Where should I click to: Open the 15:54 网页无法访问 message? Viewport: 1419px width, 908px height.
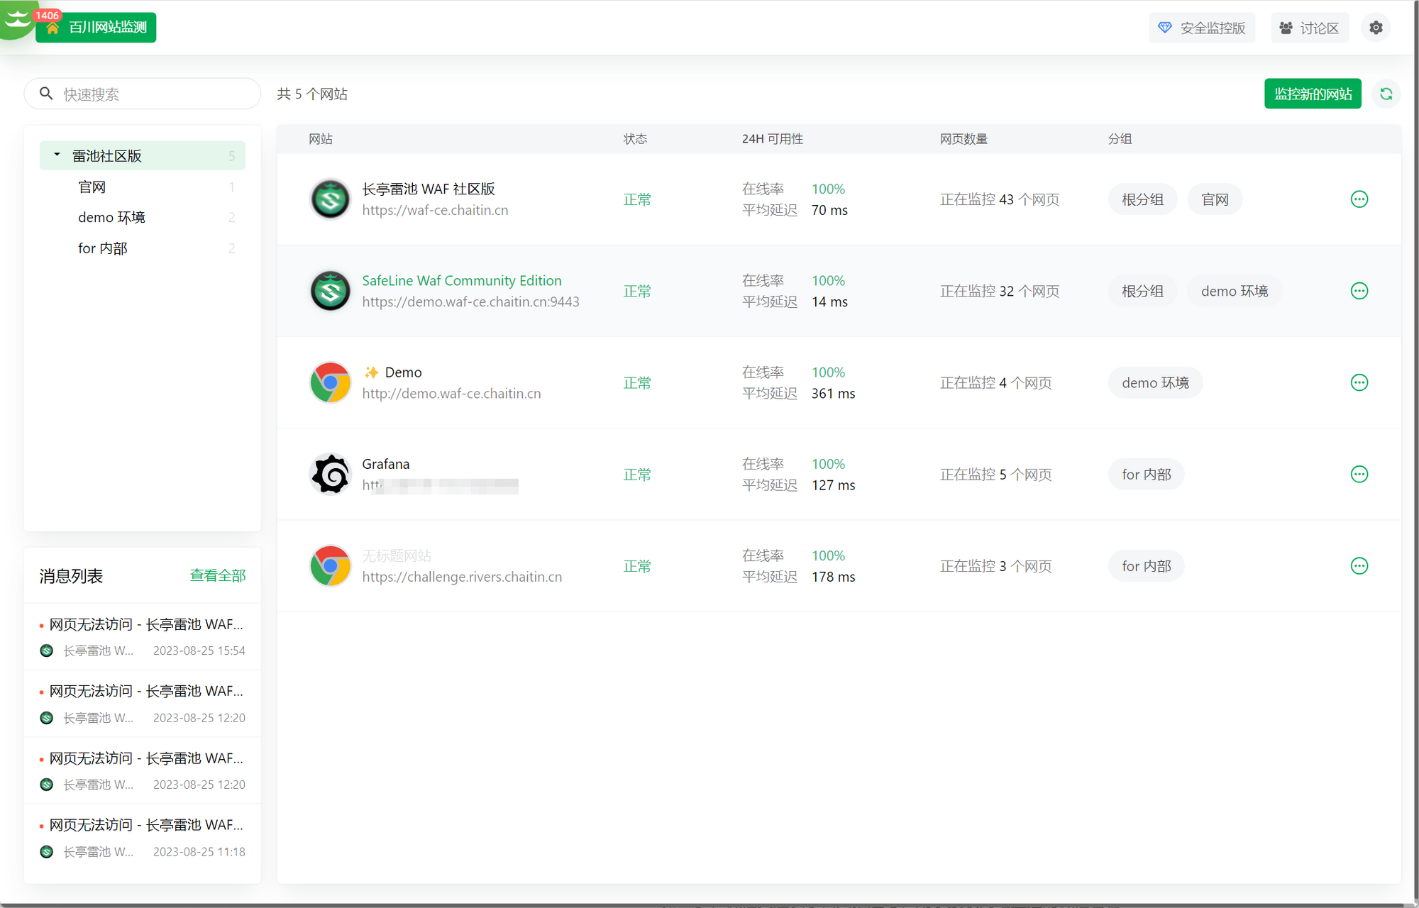pyautogui.click(x=145, y=625)
